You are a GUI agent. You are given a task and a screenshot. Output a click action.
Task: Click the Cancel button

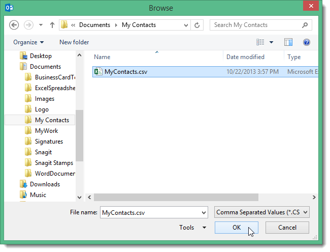tap(287, 228)
